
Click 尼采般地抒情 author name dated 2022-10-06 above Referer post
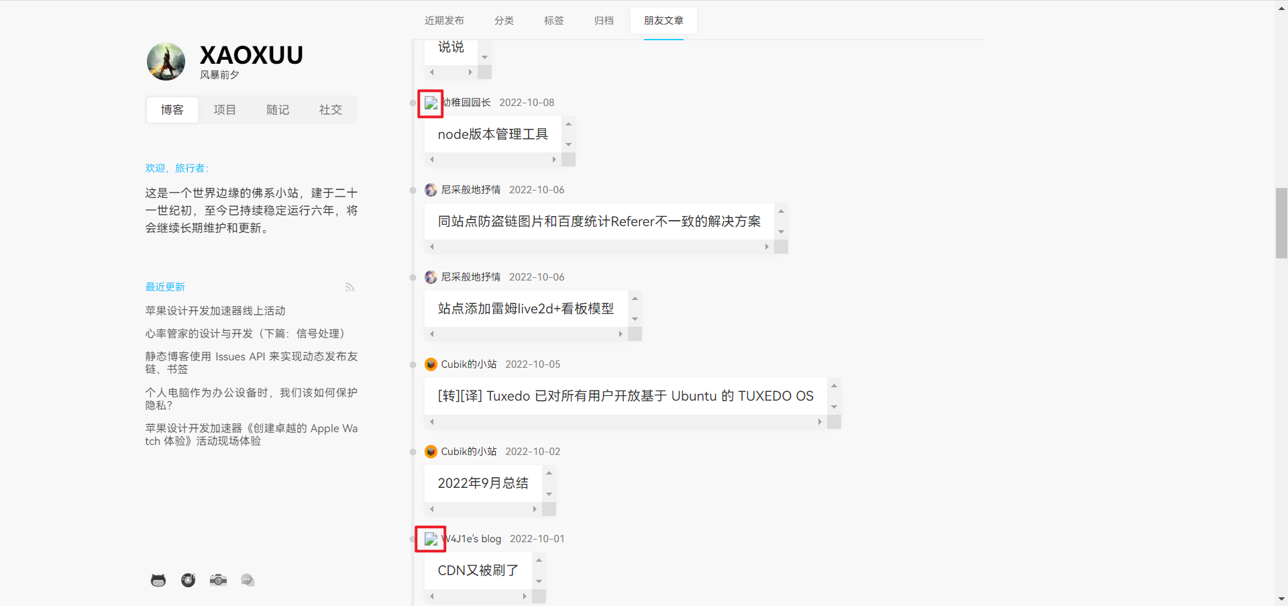click(x=471, y=190)
